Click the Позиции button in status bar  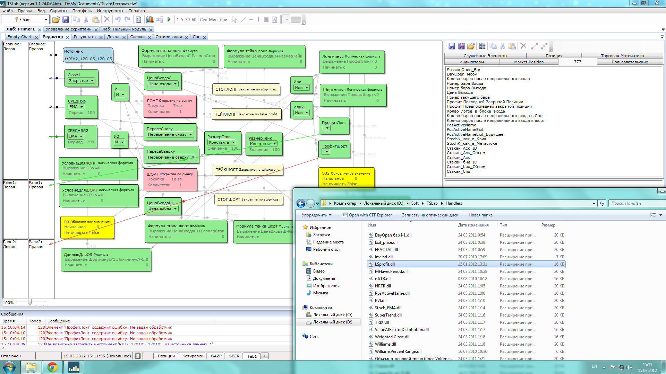tap(166, 356)
